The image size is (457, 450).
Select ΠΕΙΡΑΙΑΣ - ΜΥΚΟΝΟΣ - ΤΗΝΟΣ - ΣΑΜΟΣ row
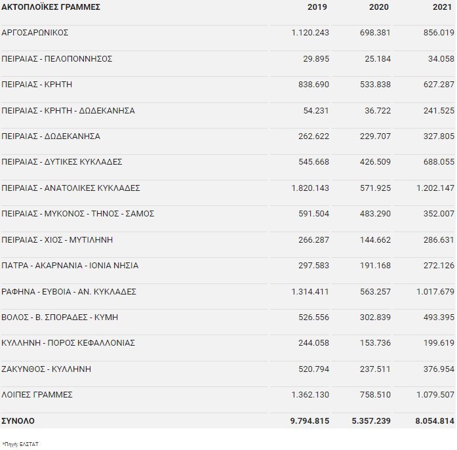pos(77,214)
